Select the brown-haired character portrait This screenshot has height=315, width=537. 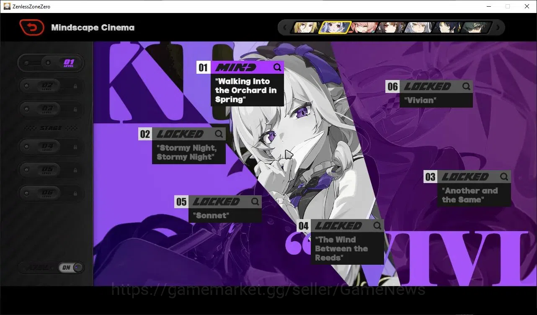click(x=390, y=28)
